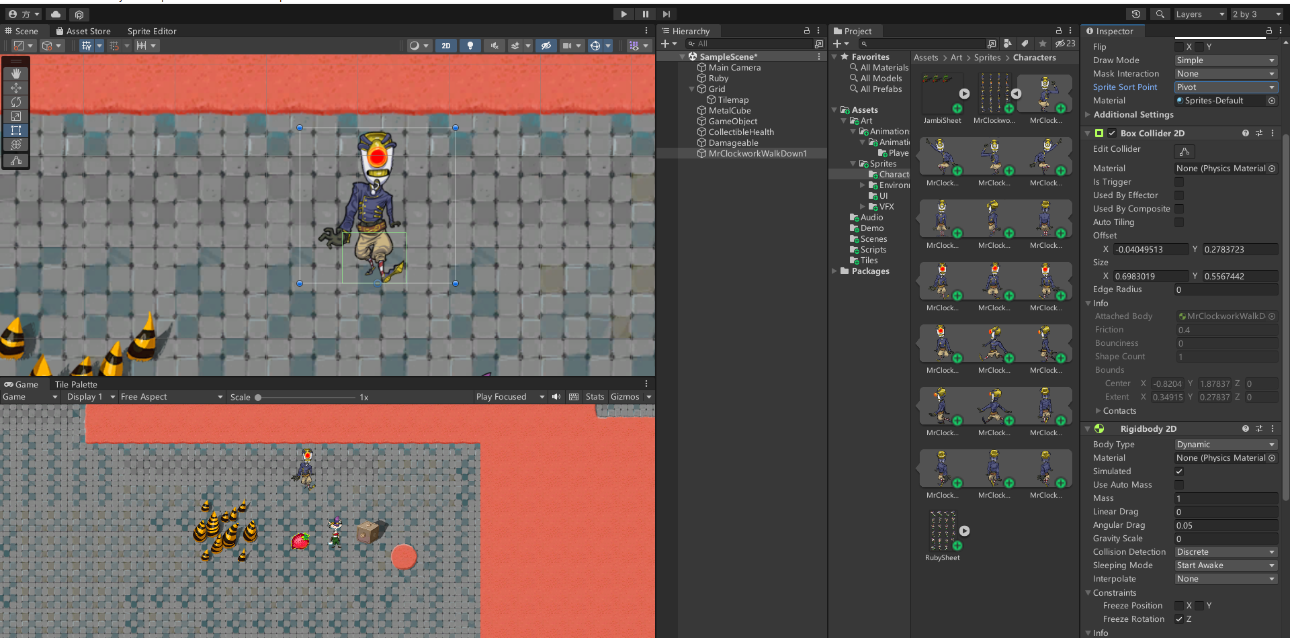1290x638 pixels.
Task: Enter Play Mode with the play button
Action: (x=623, y=13)
